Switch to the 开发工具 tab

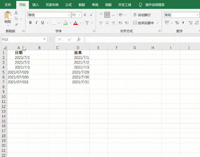[125, 5]
